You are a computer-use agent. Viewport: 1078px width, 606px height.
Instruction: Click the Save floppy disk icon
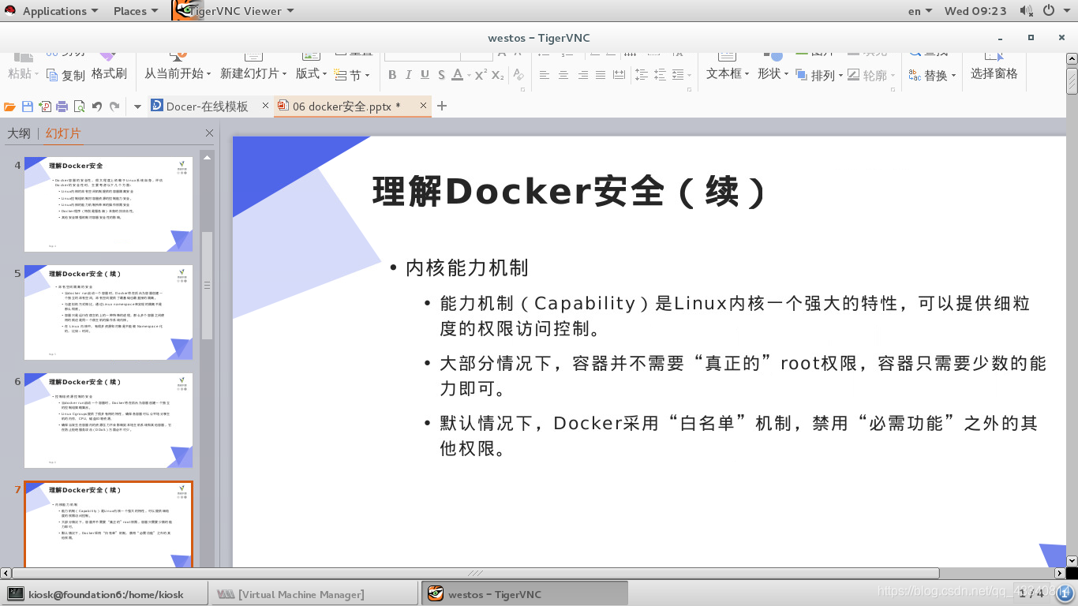27,106
